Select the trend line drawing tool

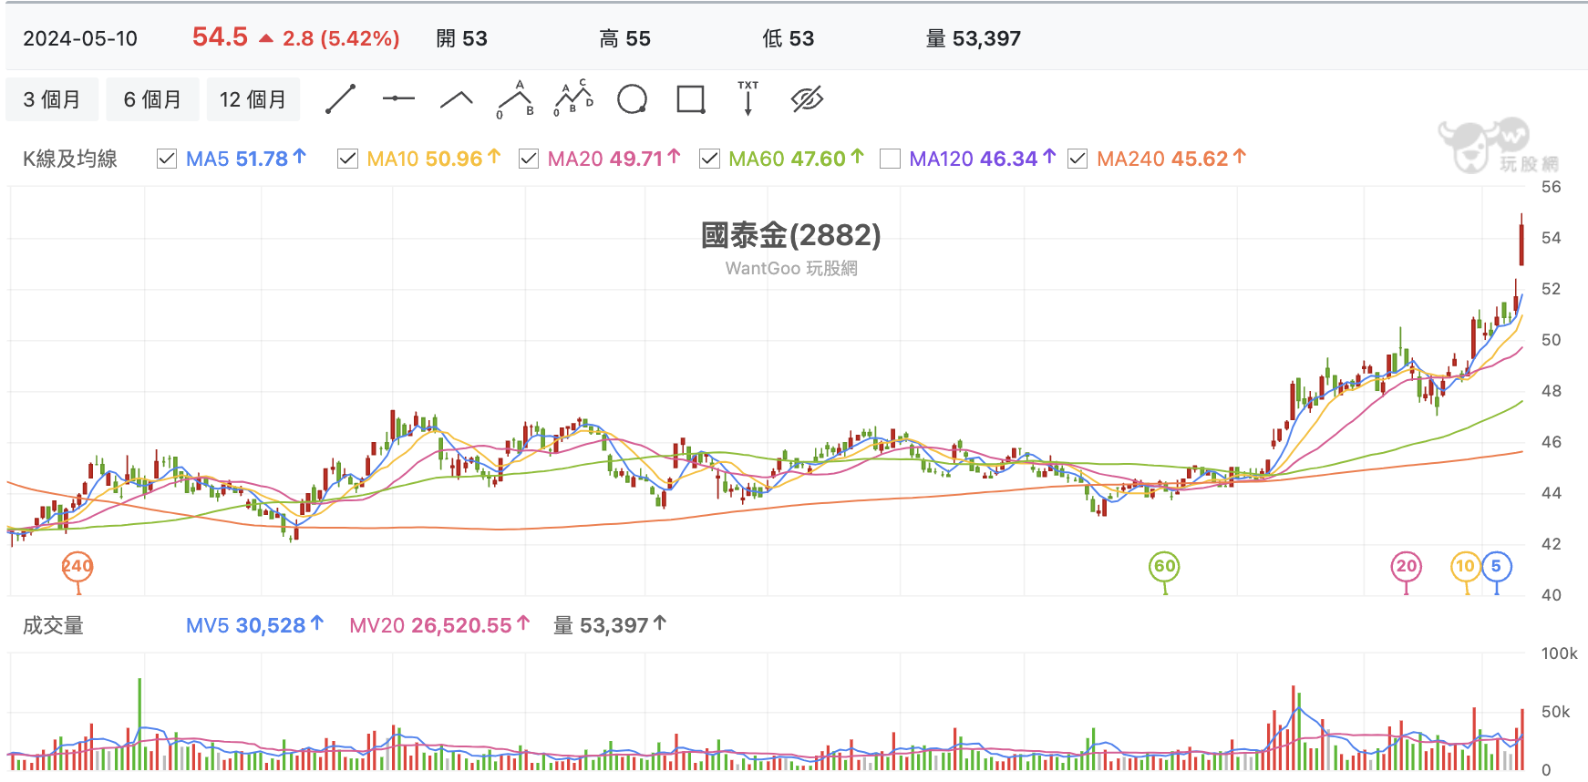pos(340,99)
